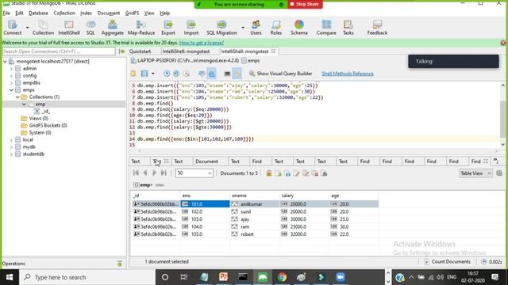The image size is (508, 285).
Task: Dismiss the trial banner with red X
Action: (x=502, y=43)
